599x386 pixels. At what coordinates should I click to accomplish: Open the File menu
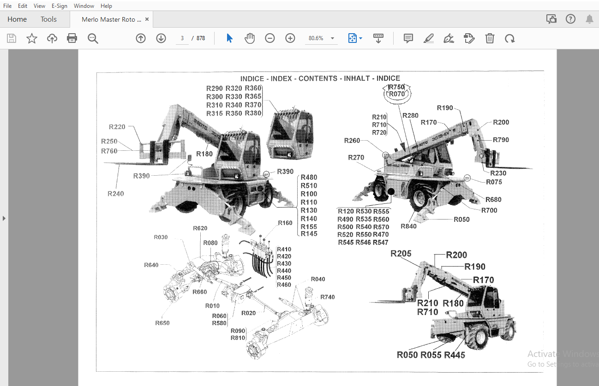(7, 6)
